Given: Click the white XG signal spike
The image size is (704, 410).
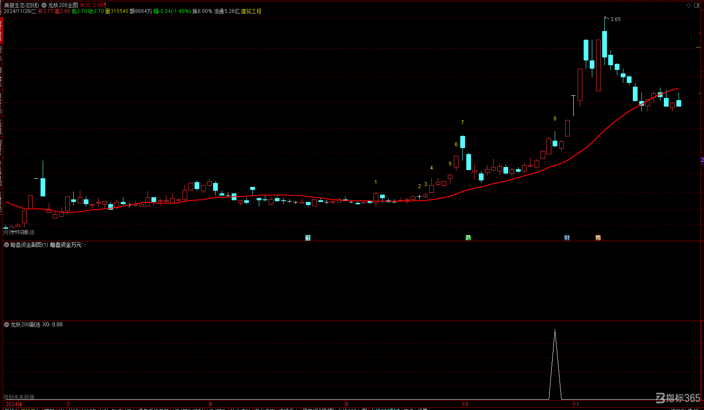Looking at the screenshot, I should click(555, 365).
